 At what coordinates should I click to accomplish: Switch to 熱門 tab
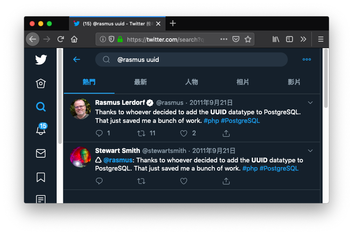click(x=89, y=82)
